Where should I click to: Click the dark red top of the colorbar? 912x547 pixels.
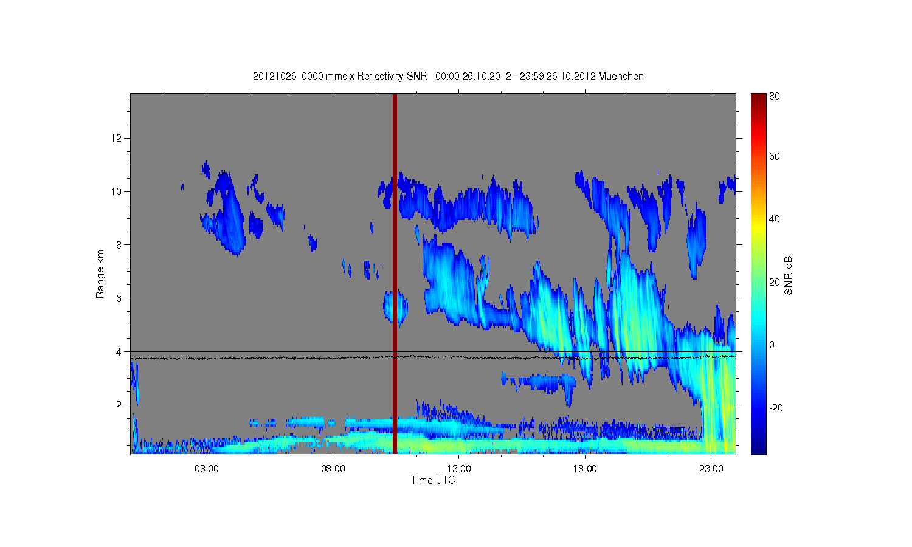click(758, 100)
